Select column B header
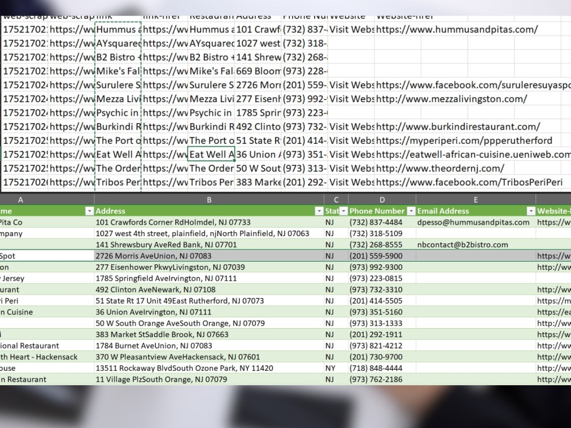This screenshot has width=571, height=428. [x=209, y=199]
